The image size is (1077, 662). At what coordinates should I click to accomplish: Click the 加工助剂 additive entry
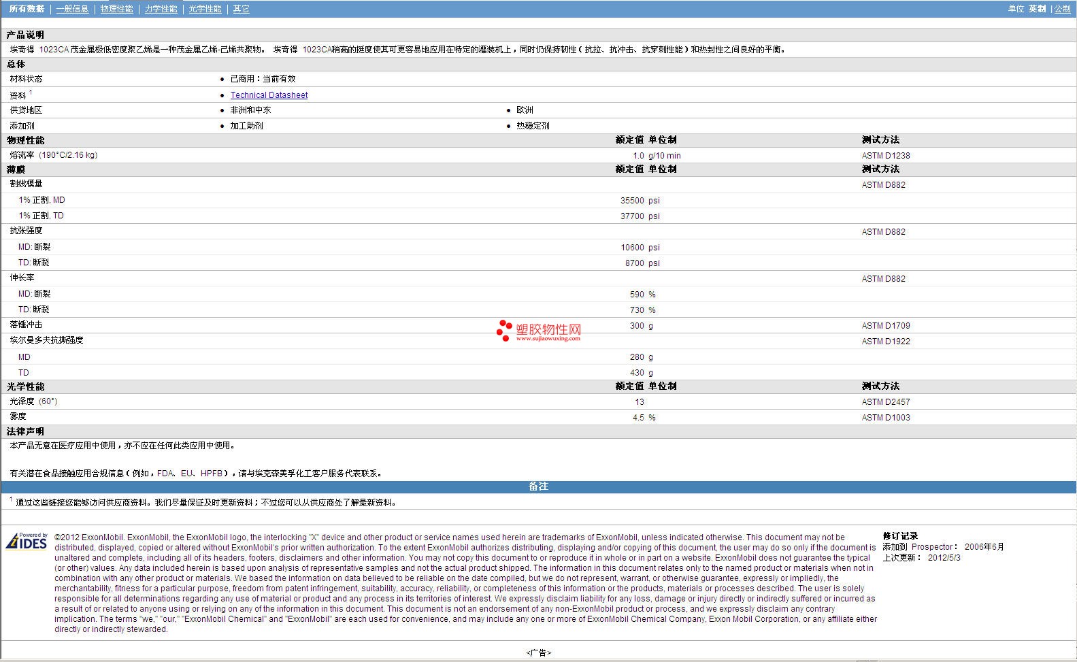click(x=246, y=126)
